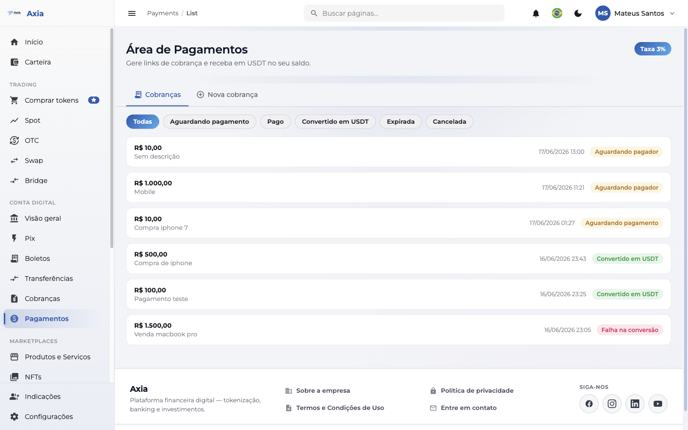688x430 pixels.
Task: Open the Pix page
Action: point(54,238)
